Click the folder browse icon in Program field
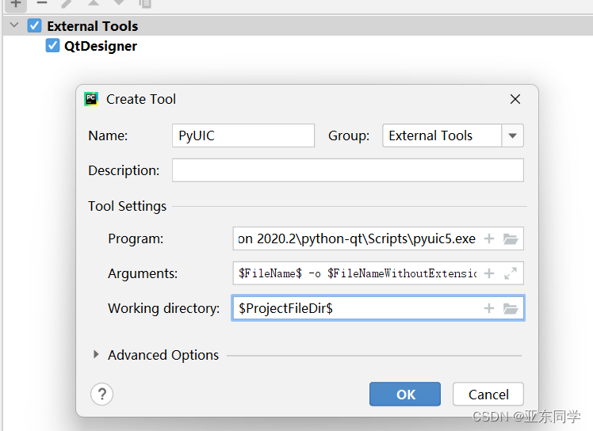Viewport: 593px width, 431px height. [511, 238]
